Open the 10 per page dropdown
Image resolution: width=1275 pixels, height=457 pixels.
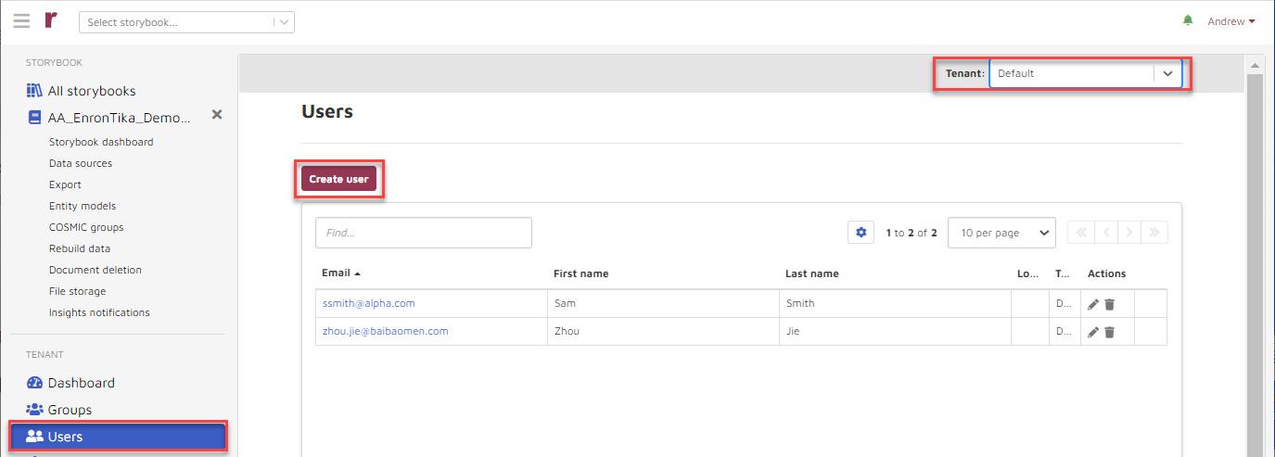click(1001, 233)
